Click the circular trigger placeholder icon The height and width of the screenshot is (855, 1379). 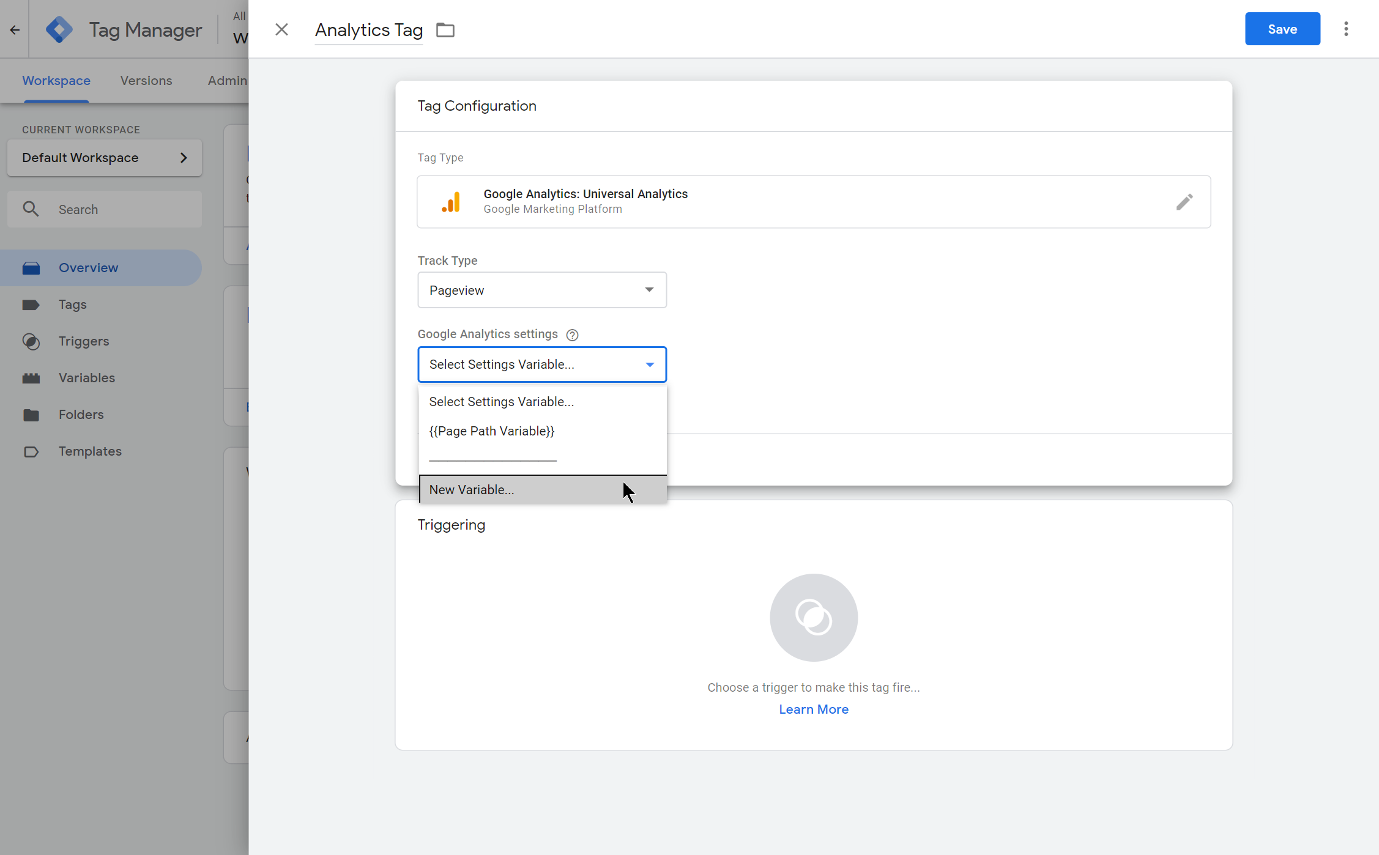814,617
